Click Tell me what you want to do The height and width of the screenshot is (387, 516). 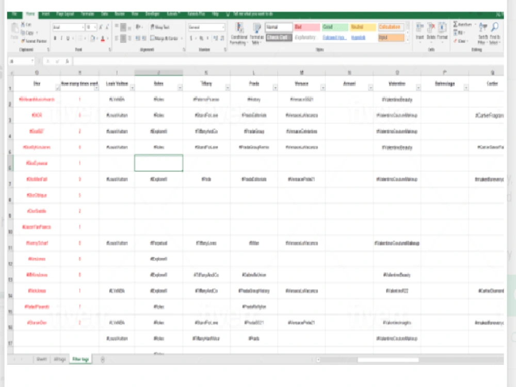253,14
